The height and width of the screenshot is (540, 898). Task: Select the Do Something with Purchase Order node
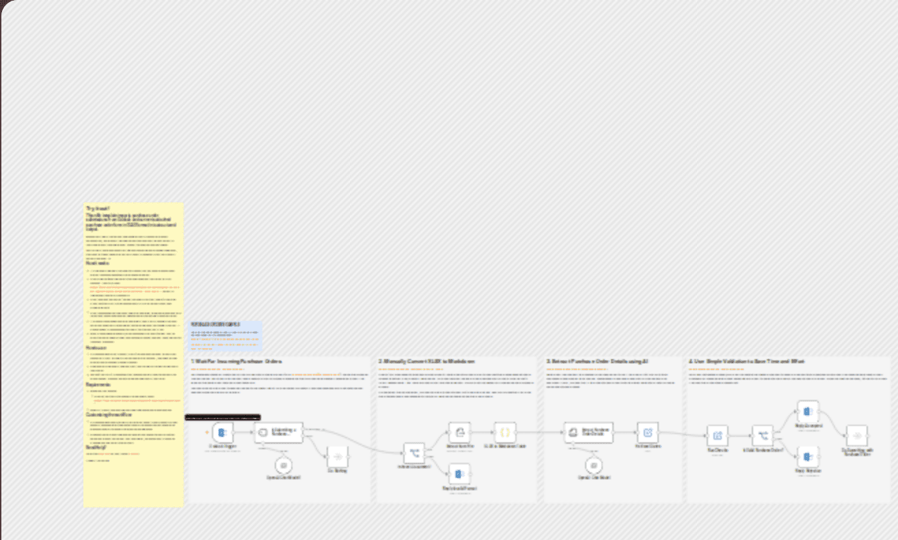[857, 436]
